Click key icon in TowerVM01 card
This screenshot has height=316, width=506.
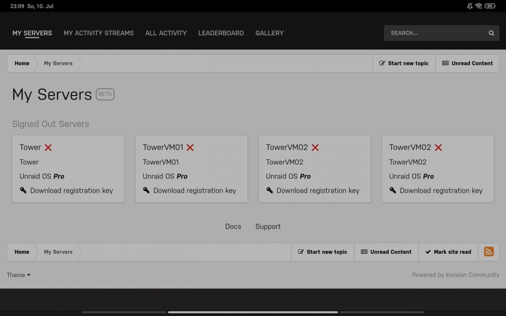click(147, 190)
